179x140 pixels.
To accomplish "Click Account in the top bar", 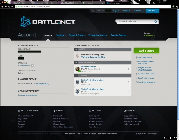I will coord(126,11).
